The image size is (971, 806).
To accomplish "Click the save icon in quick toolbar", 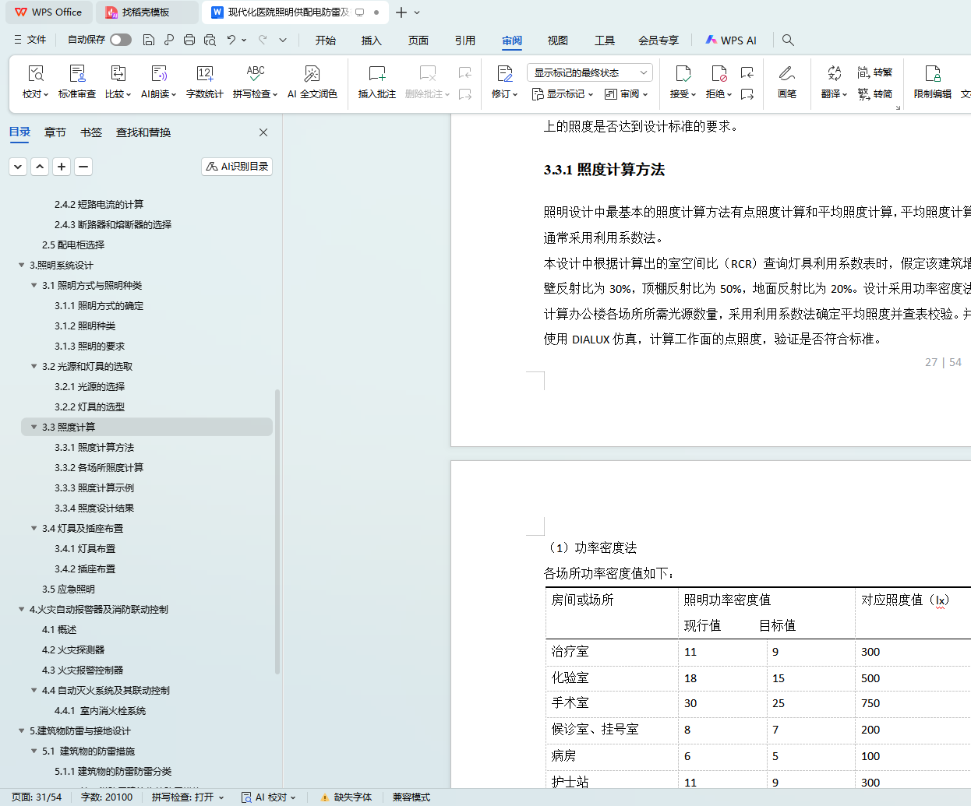I will [x=149, y=40].
